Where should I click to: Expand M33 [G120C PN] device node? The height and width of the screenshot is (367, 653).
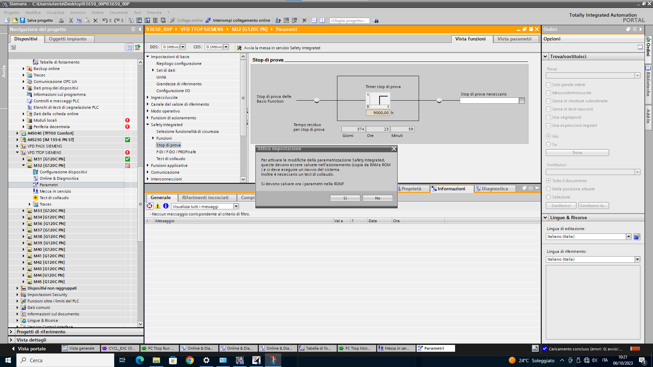(x=23, y=211)
